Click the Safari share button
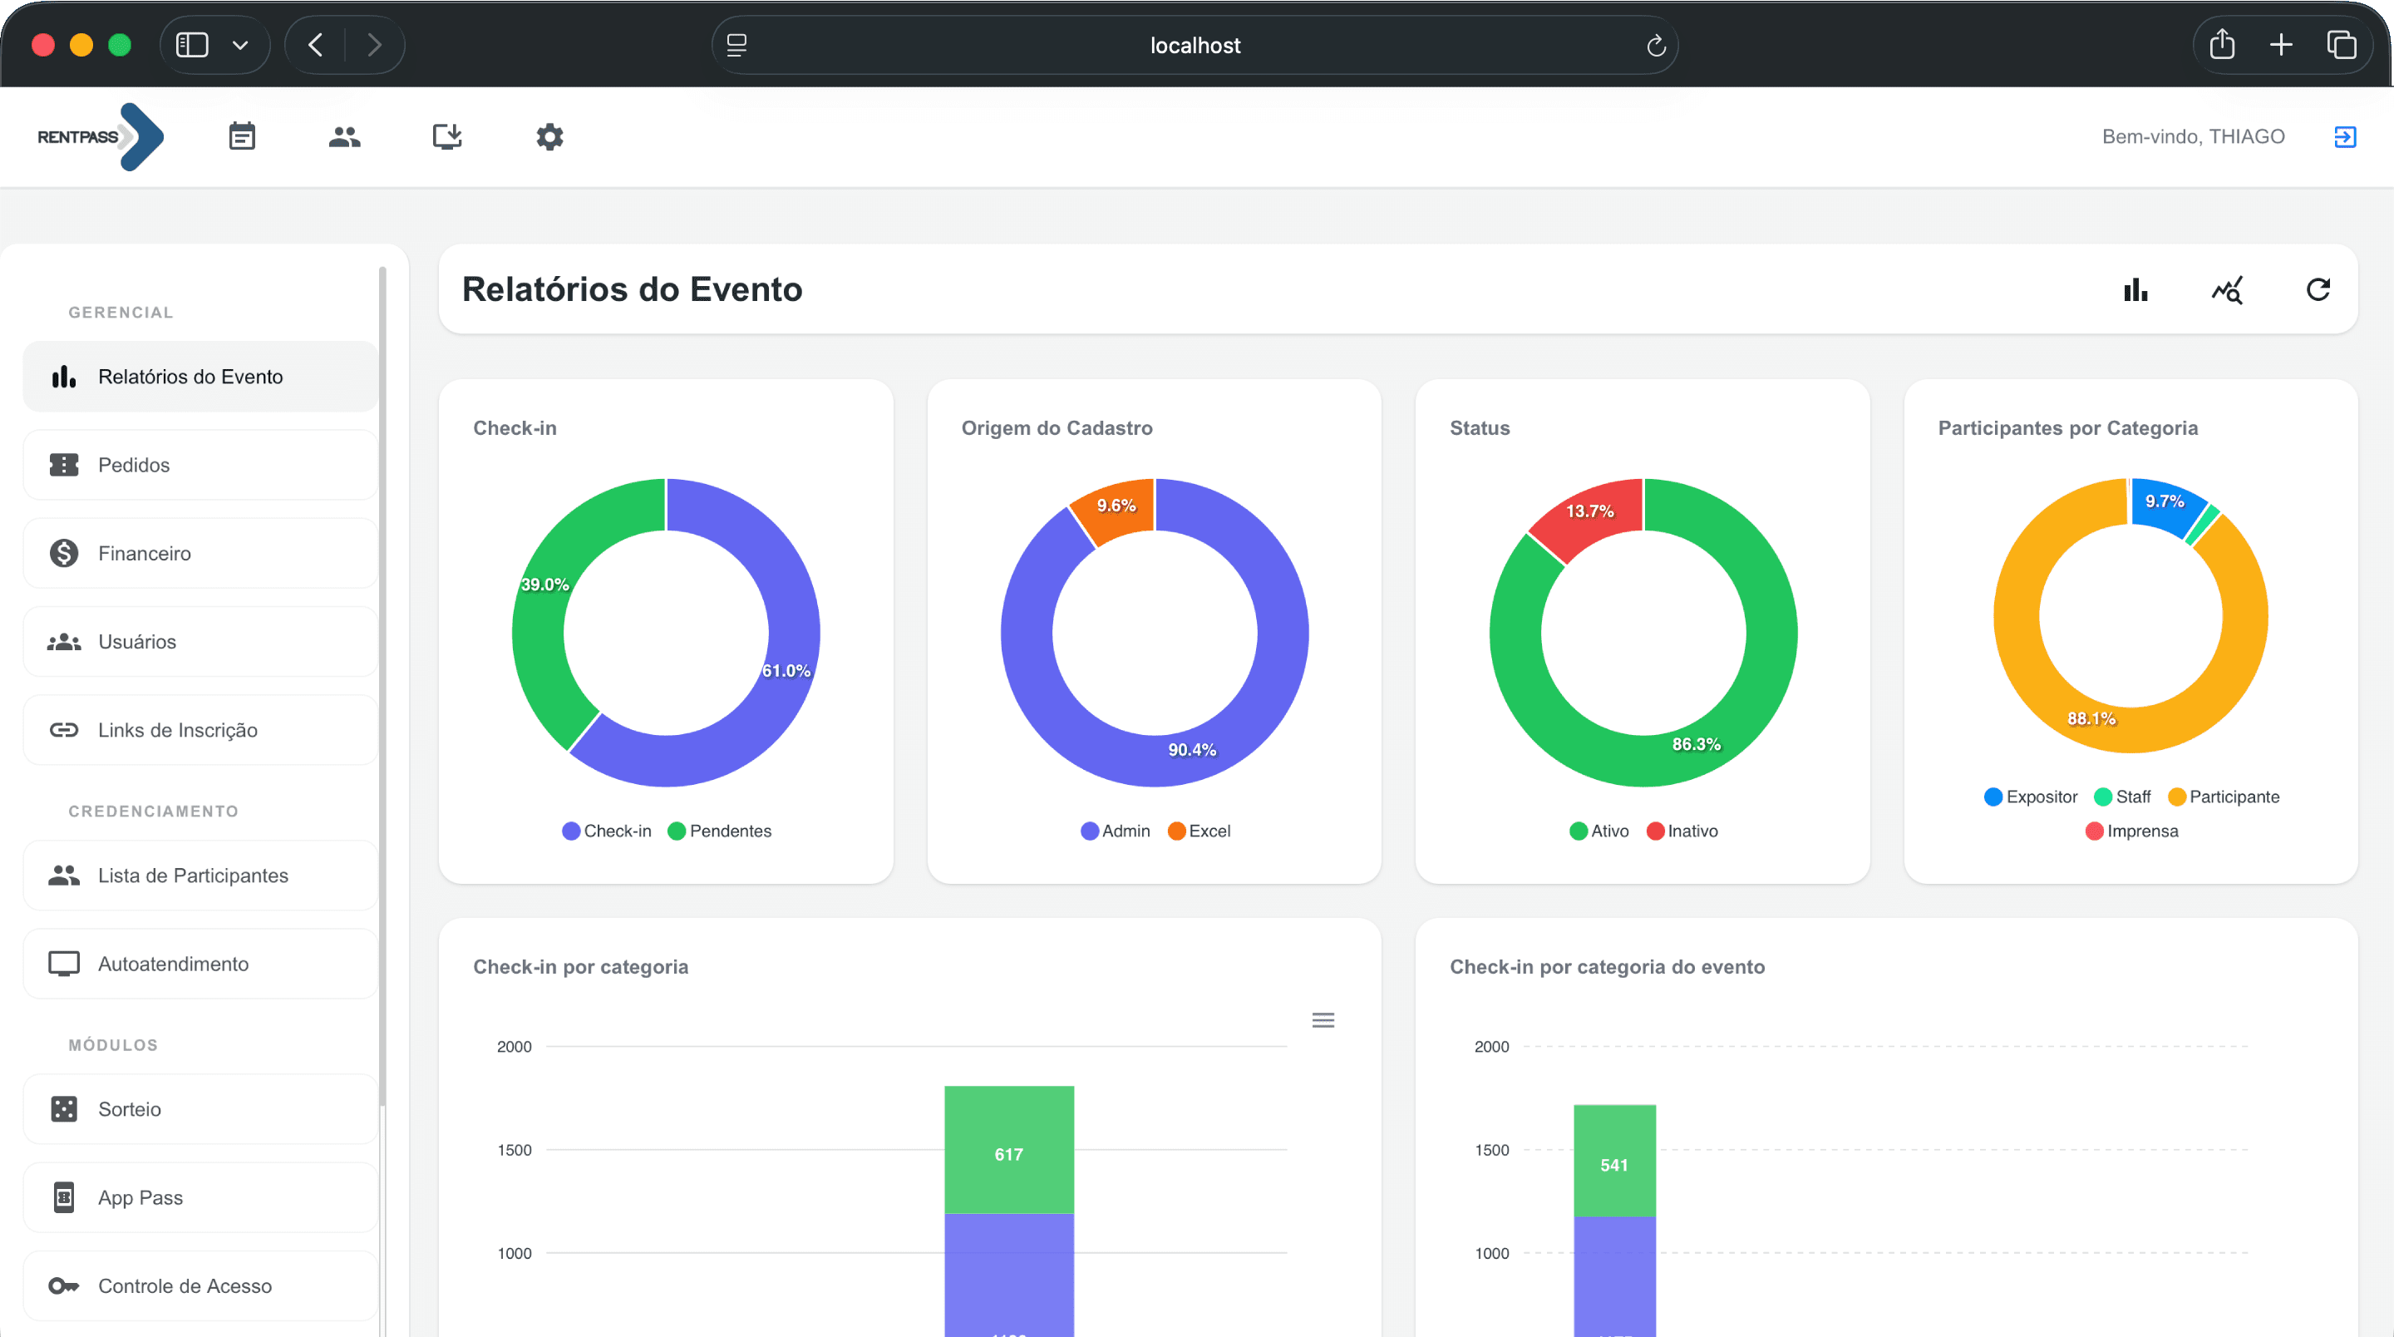Image resolution: width=2394 pixels, height=1337 pixels. pos(2222,44)
